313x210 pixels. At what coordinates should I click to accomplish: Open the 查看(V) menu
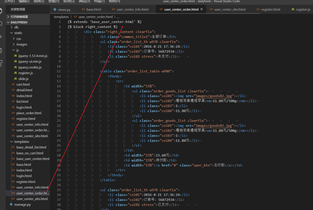pos(54,1)
